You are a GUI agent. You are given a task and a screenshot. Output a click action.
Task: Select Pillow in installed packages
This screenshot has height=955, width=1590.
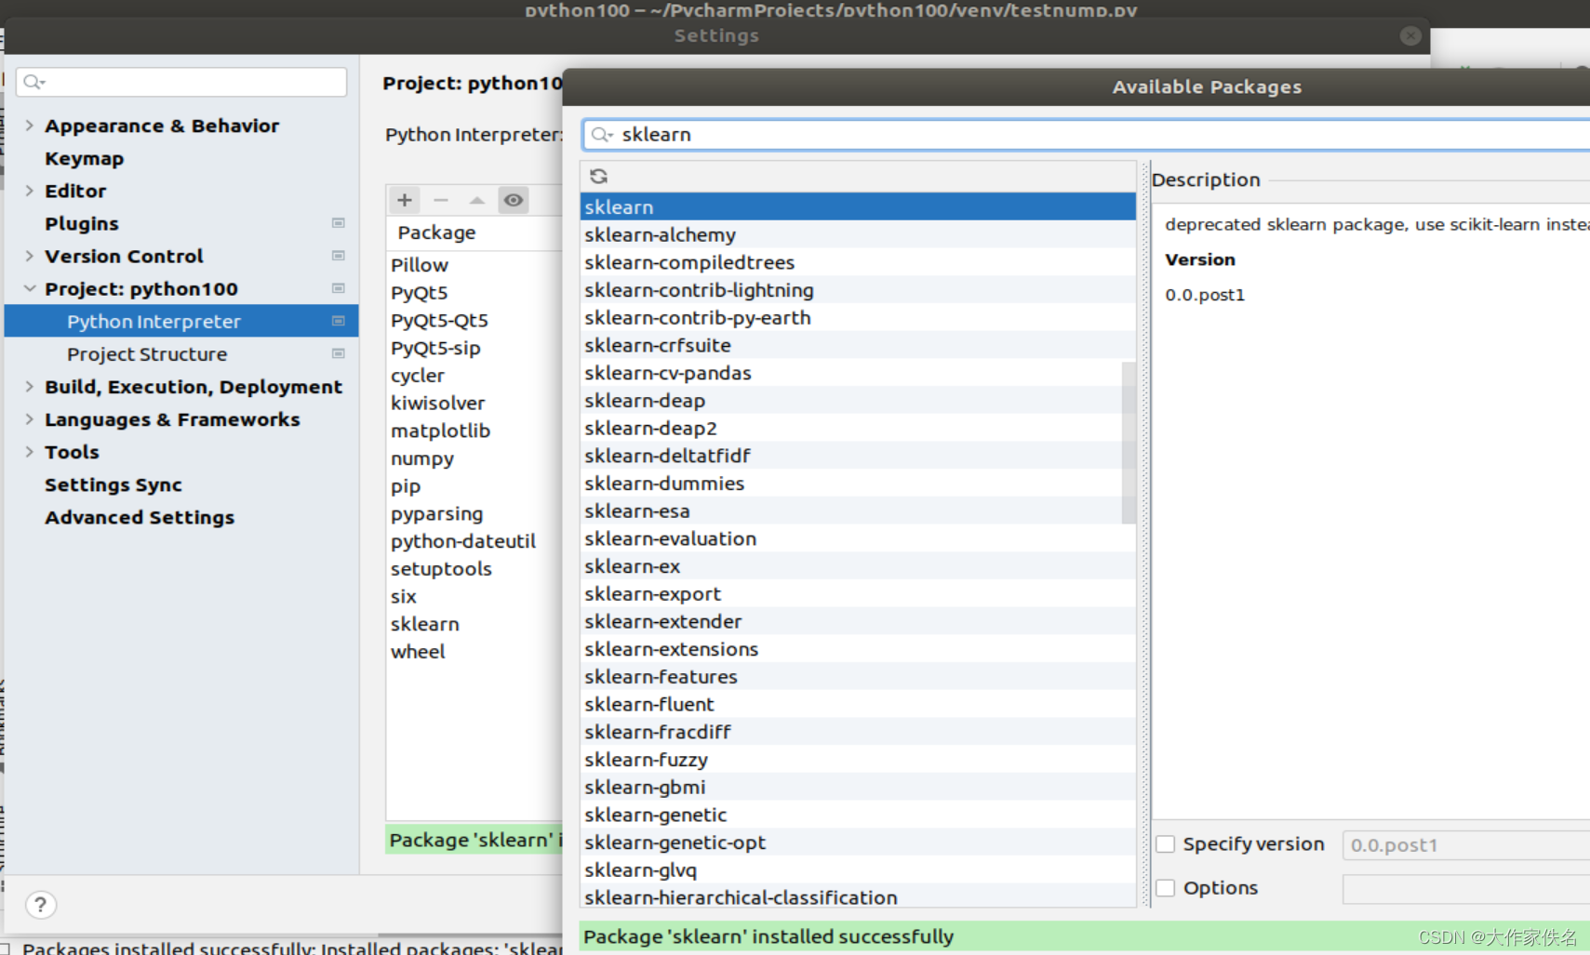click(x=474, y=265)
